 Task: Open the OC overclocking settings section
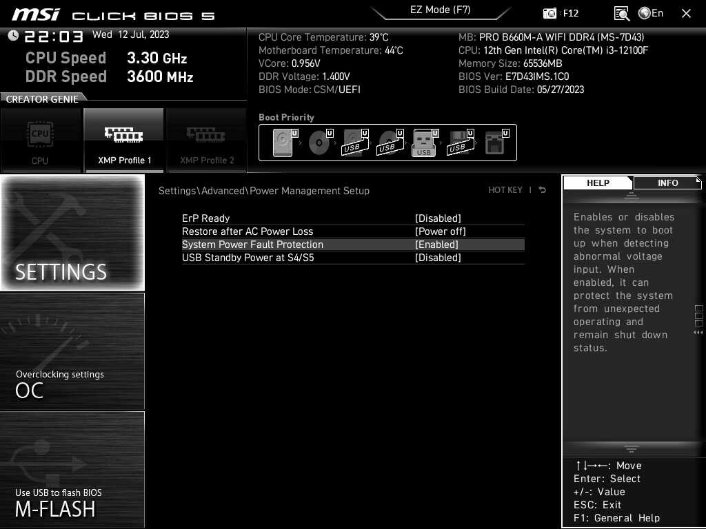(72, 351)
